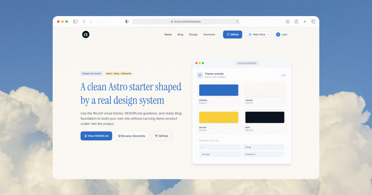The width and height of the screenshot is (372, 195).
Task: Select the dark navy color swatch
Action: coord(265,117)
